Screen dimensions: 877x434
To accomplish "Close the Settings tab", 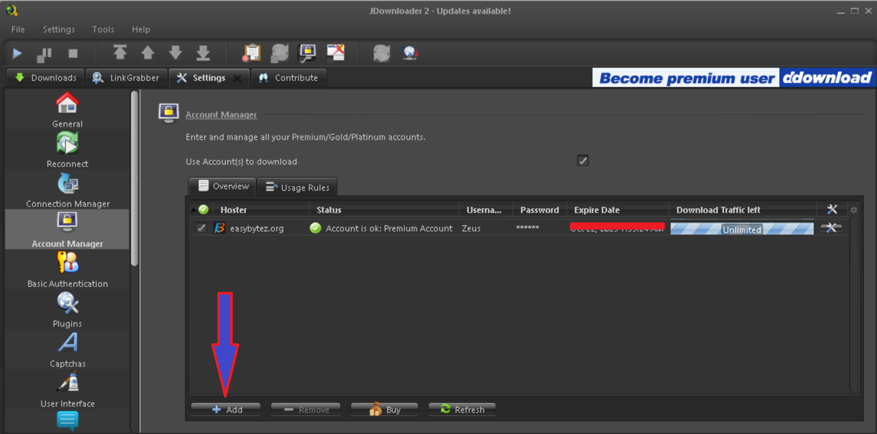I will pos(237,78).
